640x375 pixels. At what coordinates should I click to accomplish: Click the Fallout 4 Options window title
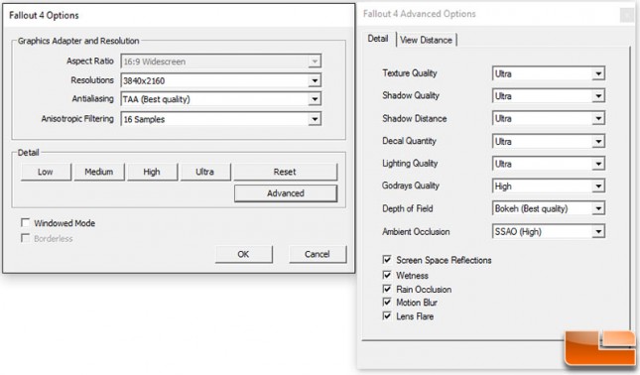[x=44, y=16]
